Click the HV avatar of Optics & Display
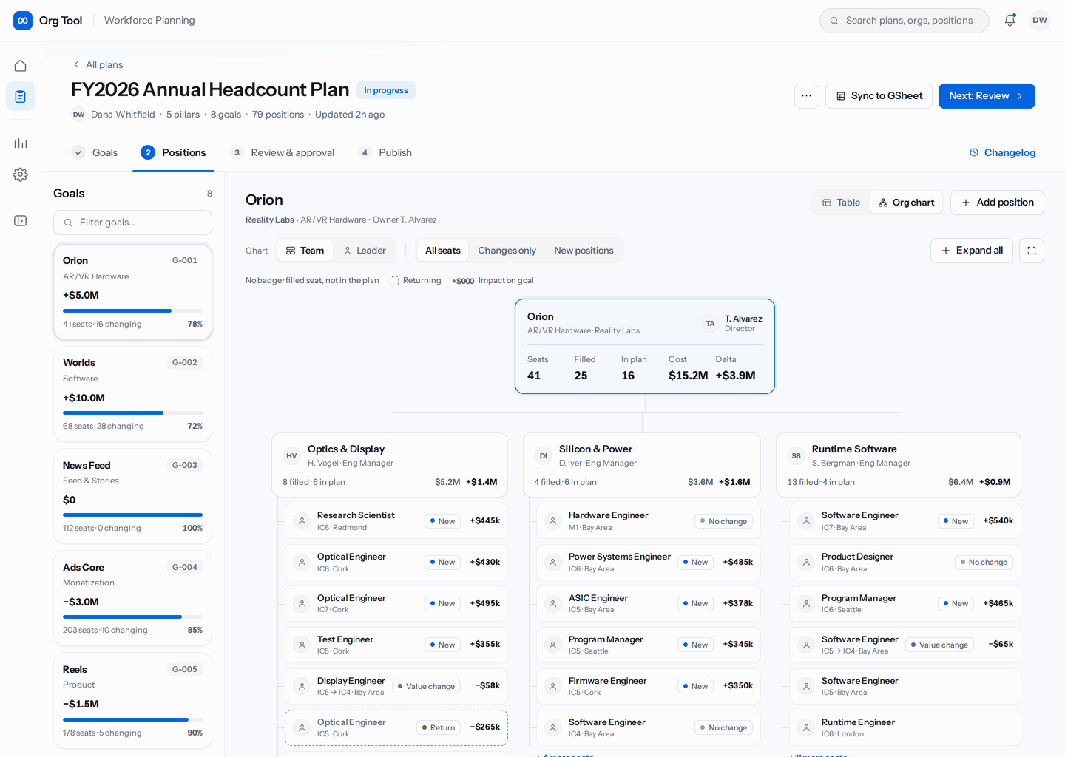This screenshot has width=1065, height=757. 292,456
